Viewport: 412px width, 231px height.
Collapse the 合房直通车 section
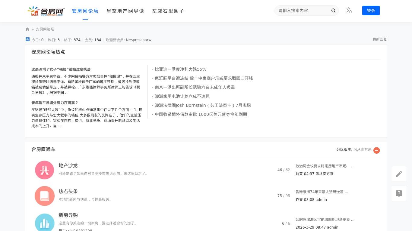376,150
